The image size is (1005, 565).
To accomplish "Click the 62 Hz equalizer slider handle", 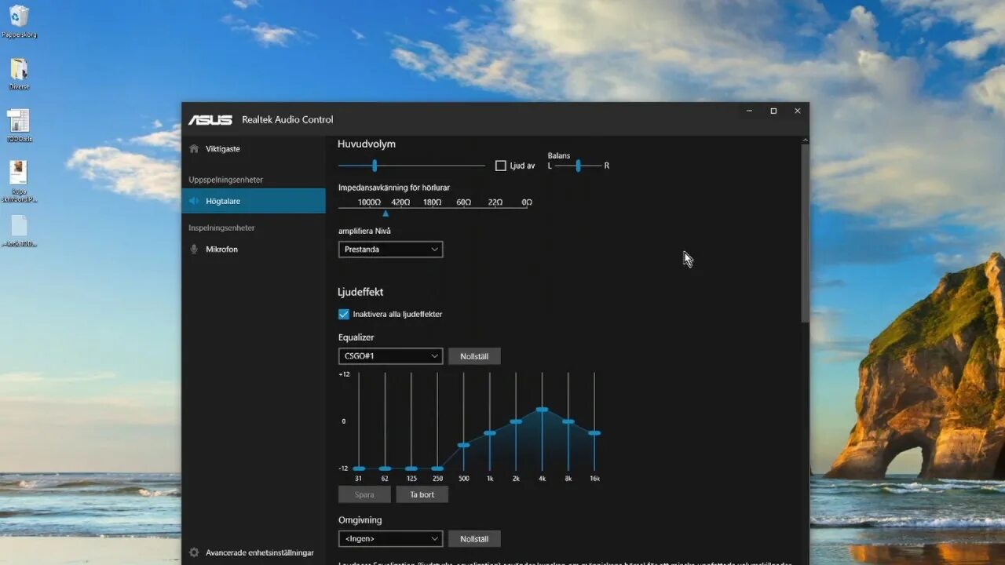I will 385,468.
